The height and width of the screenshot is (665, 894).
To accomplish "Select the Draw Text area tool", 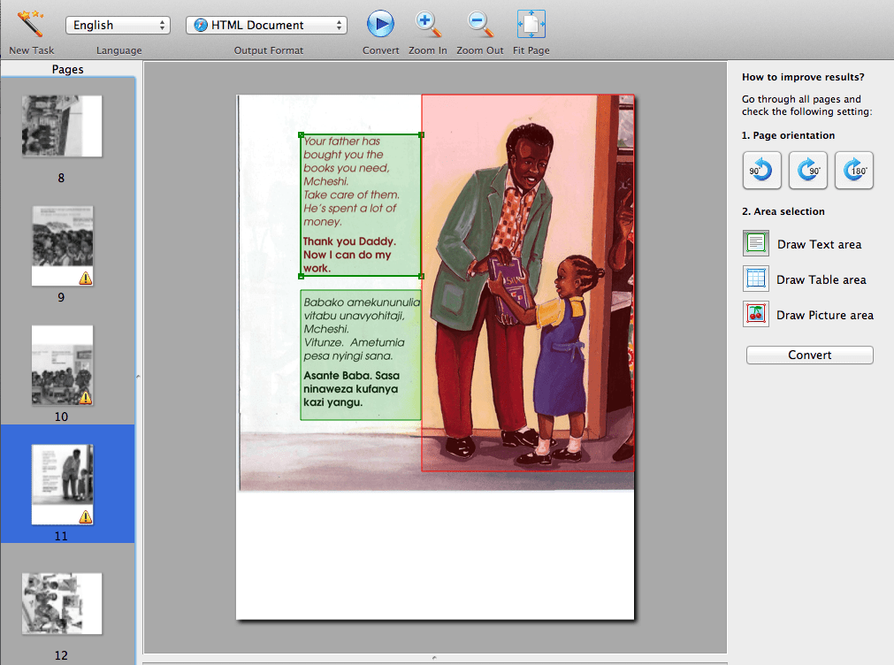I will [756, 243].
